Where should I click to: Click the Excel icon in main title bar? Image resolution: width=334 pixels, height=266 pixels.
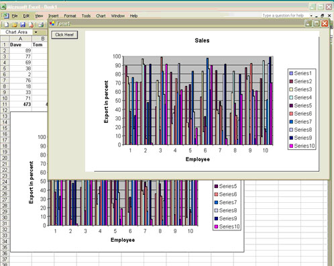click(x=3, y=7)
